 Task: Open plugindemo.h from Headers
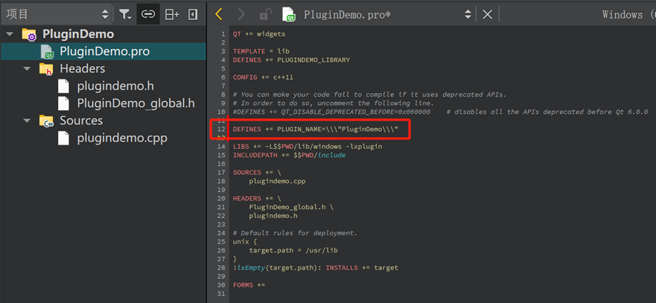tap(115, 86)
